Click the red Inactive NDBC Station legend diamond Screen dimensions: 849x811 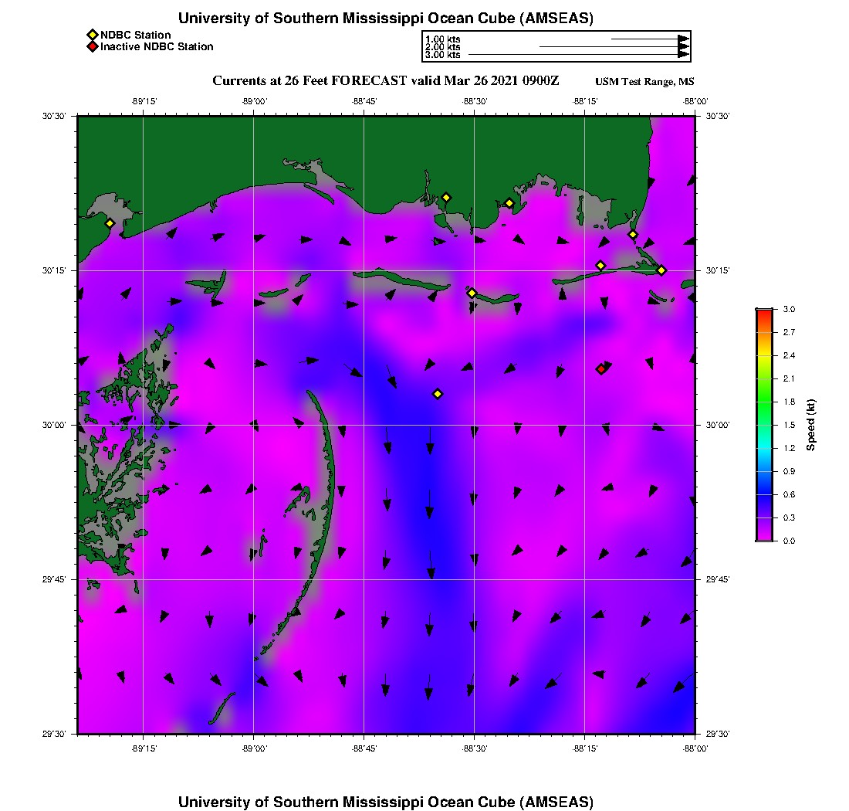coord(92,47)
